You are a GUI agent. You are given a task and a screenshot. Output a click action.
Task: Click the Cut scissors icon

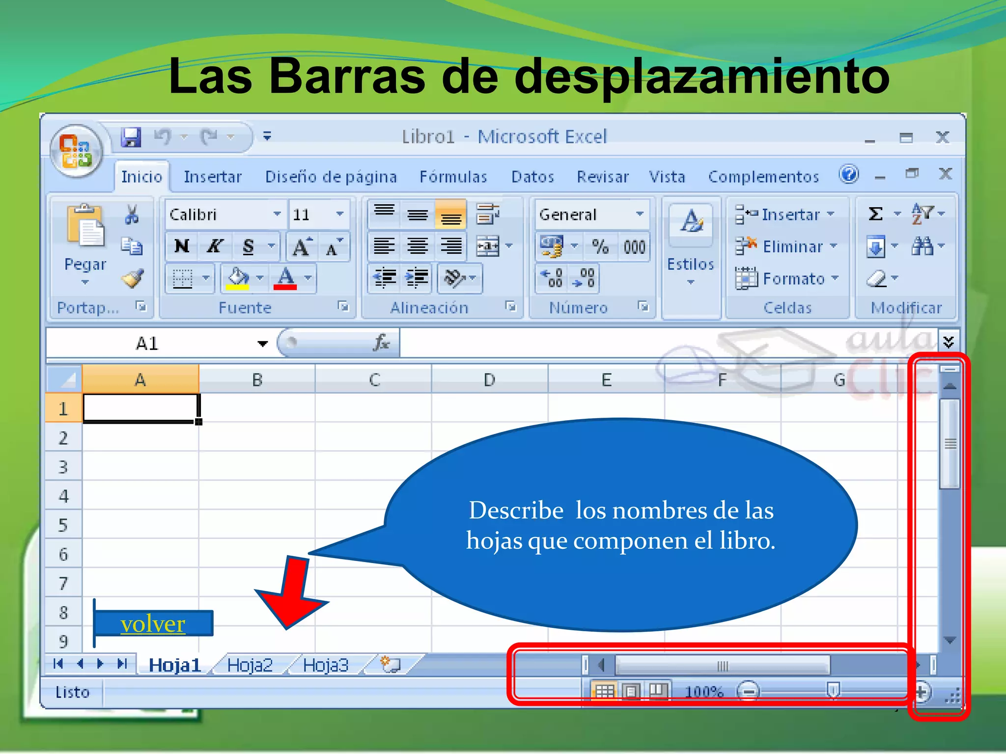click(x=132, y=215)
